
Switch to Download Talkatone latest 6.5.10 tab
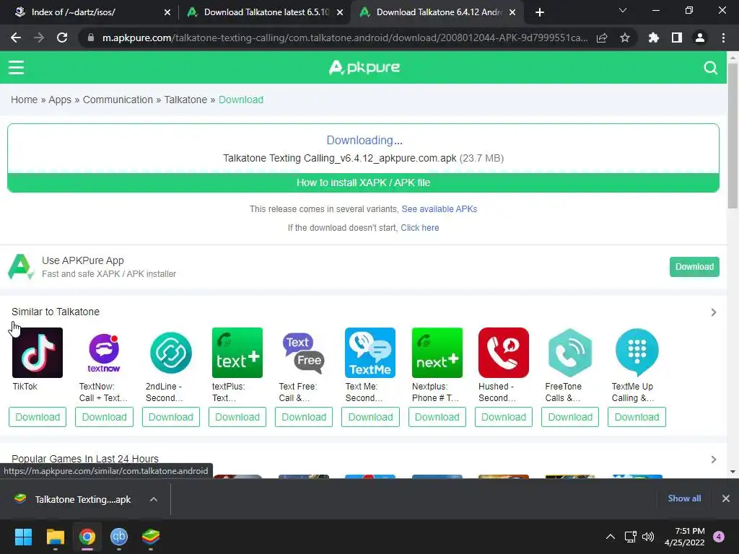[265, 12]
